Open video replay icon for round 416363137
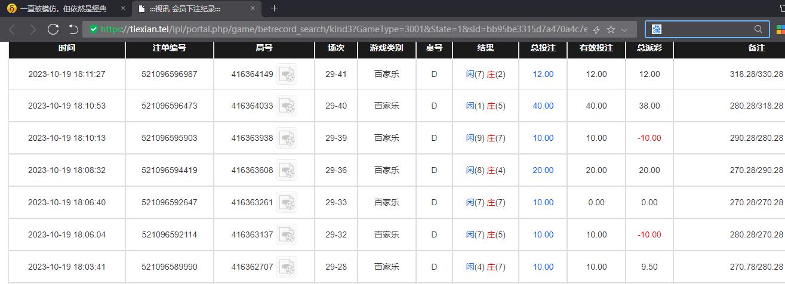 coord(287,235)
